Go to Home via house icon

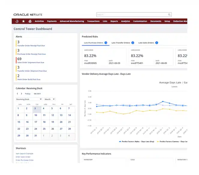[x=30, y=21]
